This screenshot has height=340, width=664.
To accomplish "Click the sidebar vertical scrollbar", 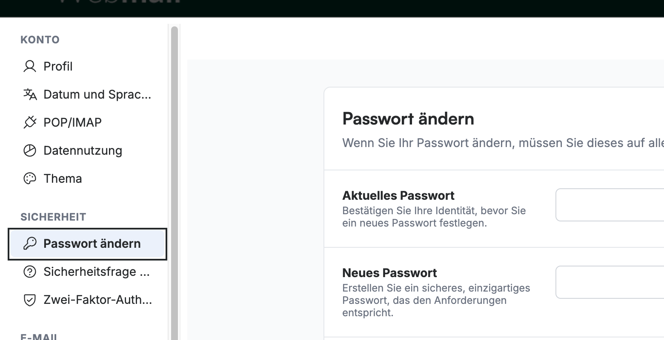I will click(x=174, y=183).
